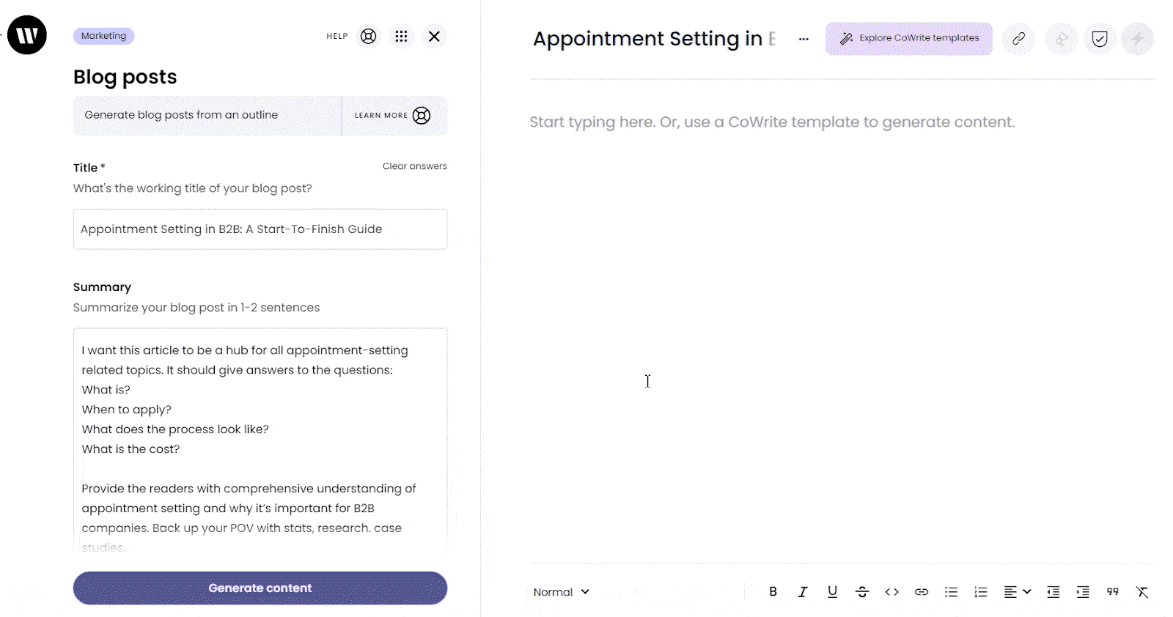The width and height of the screenshot is (1173, 617).
Task: Click the help lifebuoy icon
Action: (x=369, y=36)
